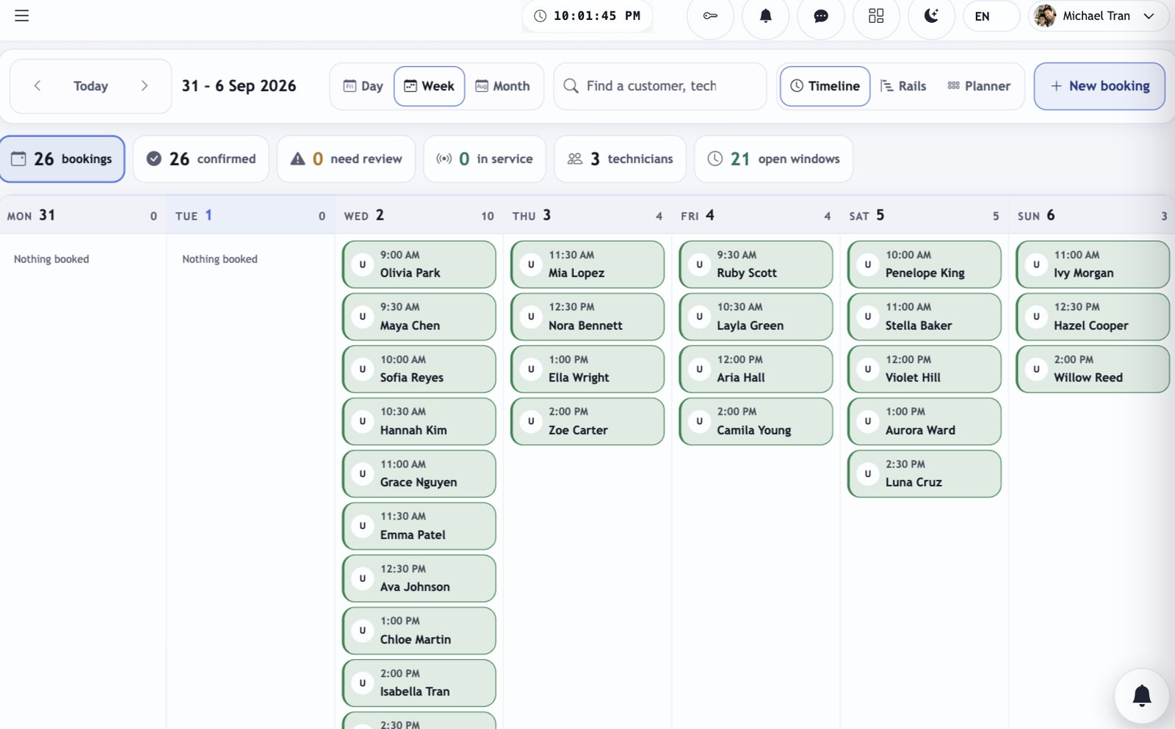The height and width of the screenshot is (729, 1175).
Task: Click the U avatar on Penelope King card
Action: [867, 265]
